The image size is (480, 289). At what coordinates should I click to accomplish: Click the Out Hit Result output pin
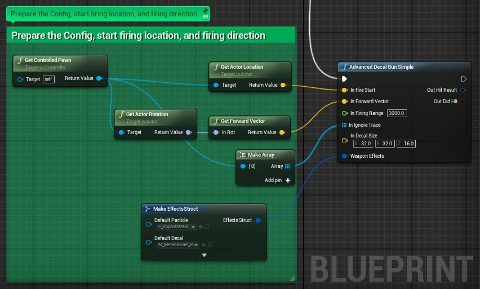click(463, 90)
